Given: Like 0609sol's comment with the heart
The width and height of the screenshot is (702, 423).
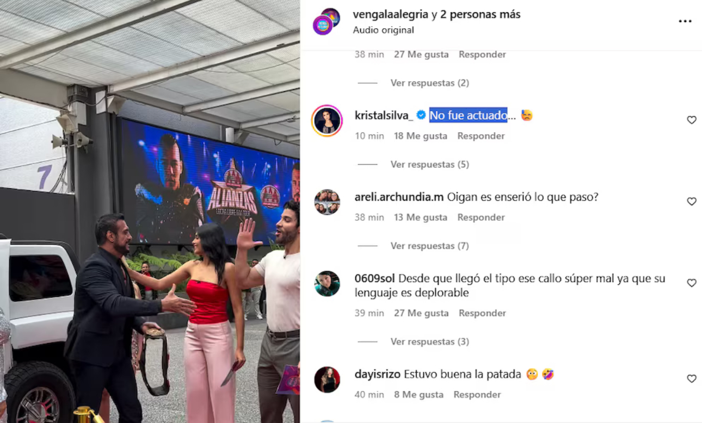Looking at the screenshot, I should (692, 283).
